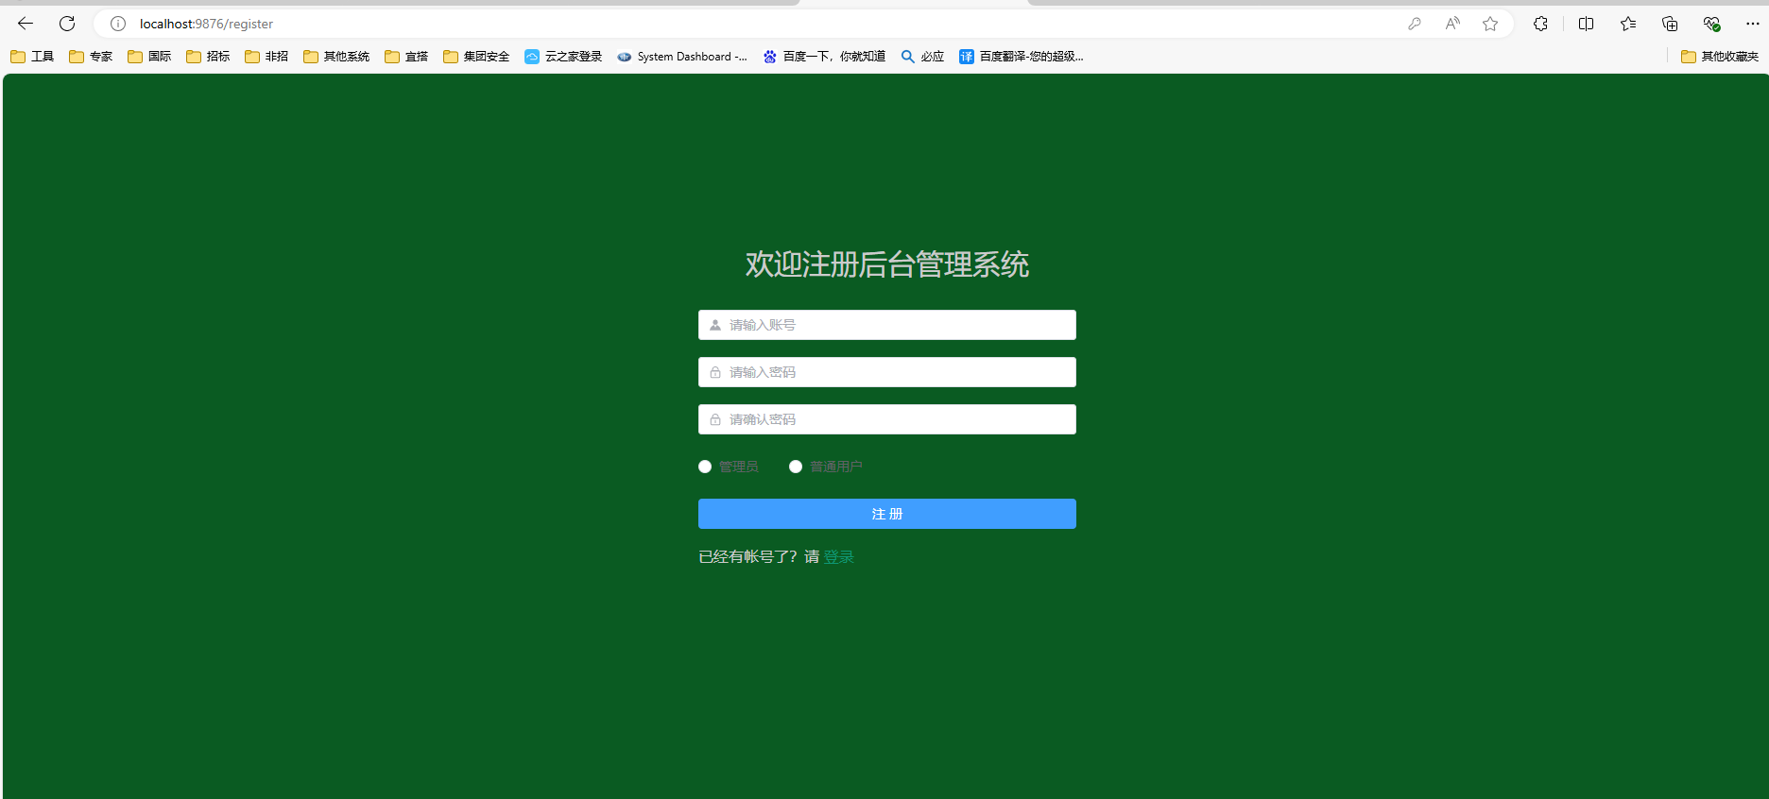Open the 云之家登录 bookmark
Image resolution: width=1769 pixels, height=799 pixels.
pyautogui.click(x=563, y=57)
